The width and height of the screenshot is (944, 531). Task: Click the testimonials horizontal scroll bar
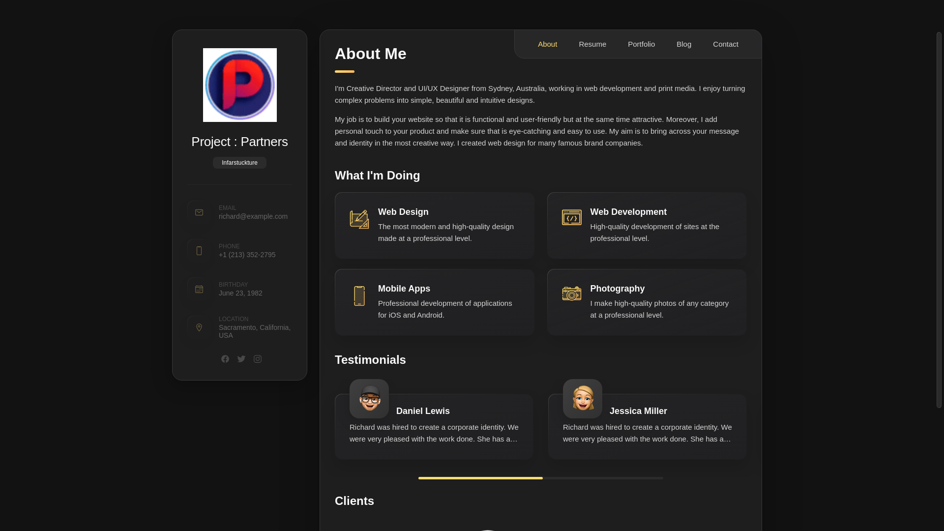pos(541,478)
